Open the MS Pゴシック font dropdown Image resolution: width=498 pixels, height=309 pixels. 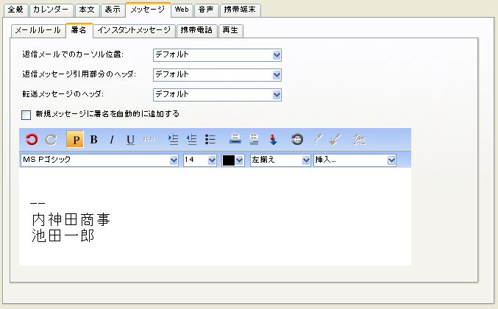click(x=99, y=160)
